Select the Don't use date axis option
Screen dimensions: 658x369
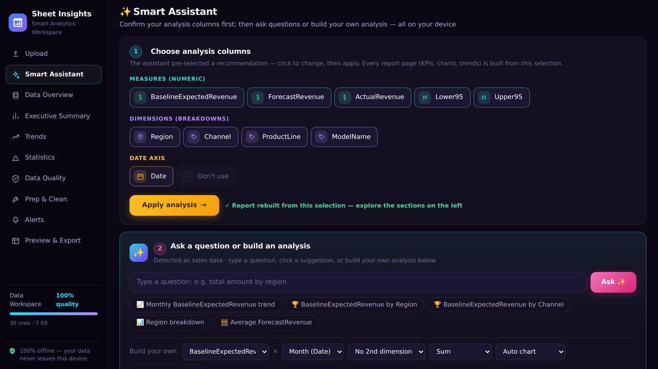click(206, 176)
